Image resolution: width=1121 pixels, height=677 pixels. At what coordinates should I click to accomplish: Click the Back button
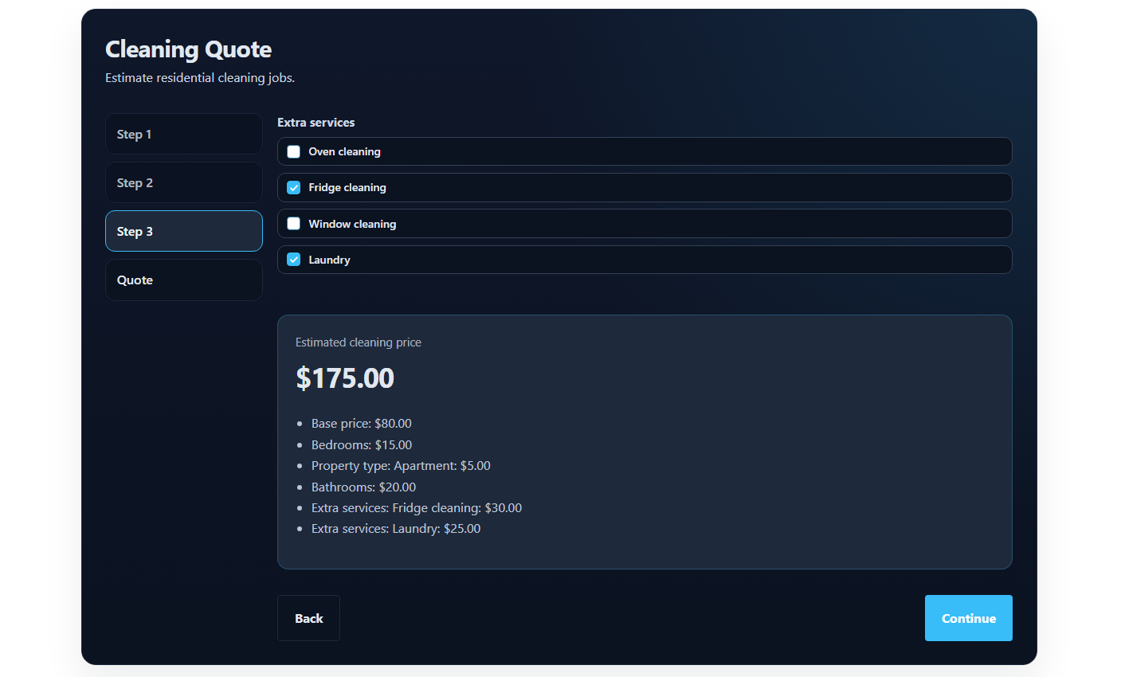pos(308,618)
